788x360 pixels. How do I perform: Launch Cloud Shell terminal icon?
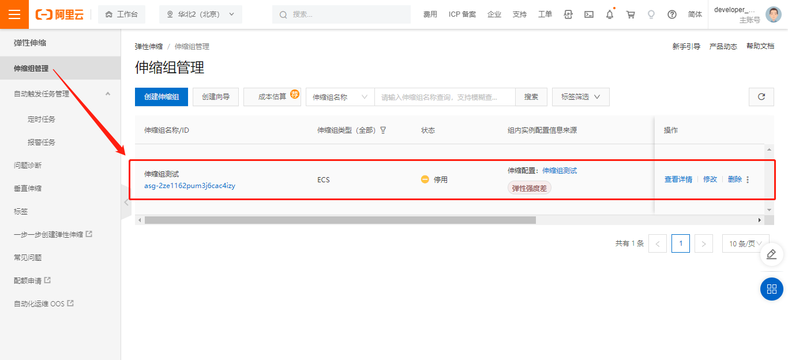[589, 14]
